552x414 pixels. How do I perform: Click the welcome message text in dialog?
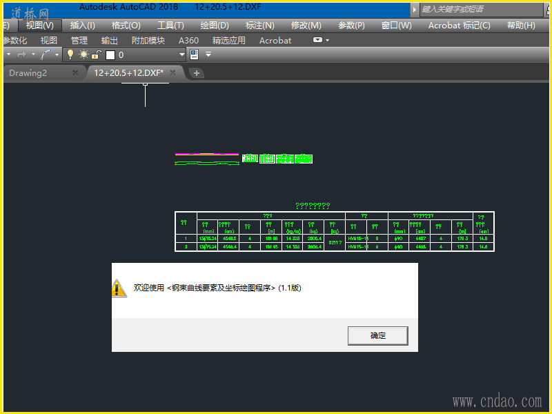click(217, 288)
